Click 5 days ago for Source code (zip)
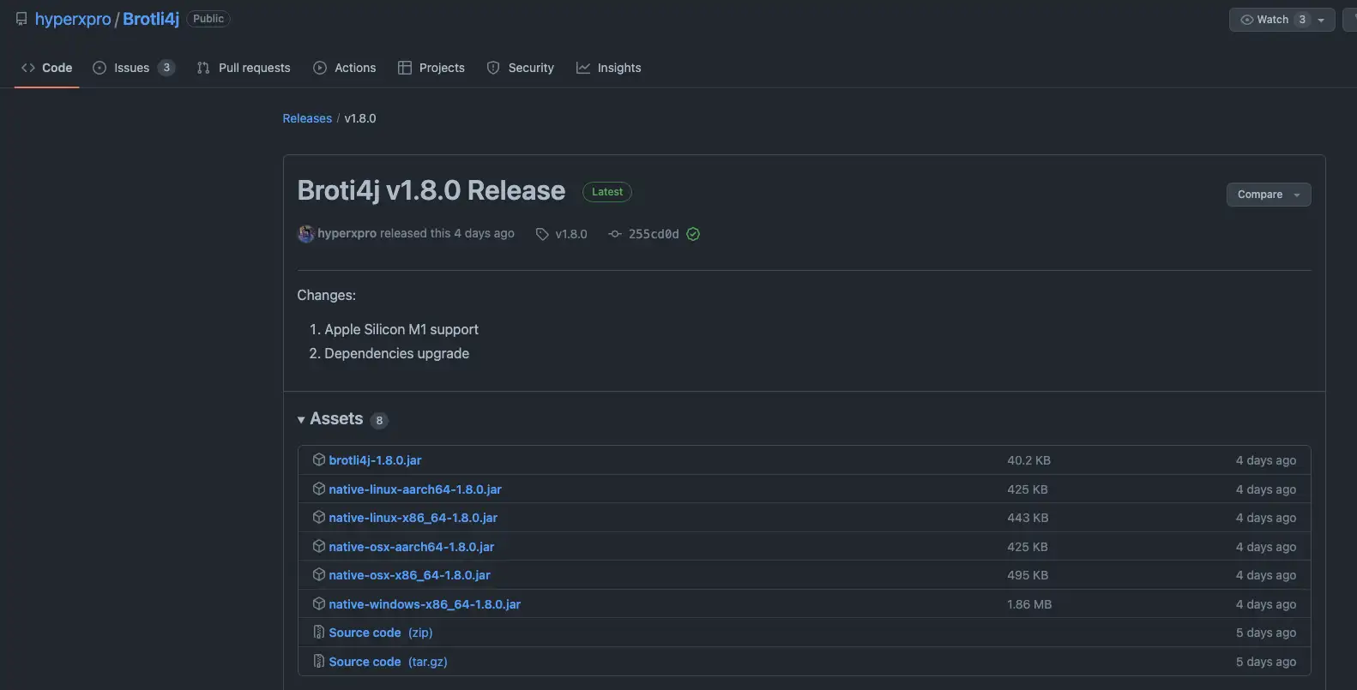This screenshot has width=1357, height=690. [1266, 633]
